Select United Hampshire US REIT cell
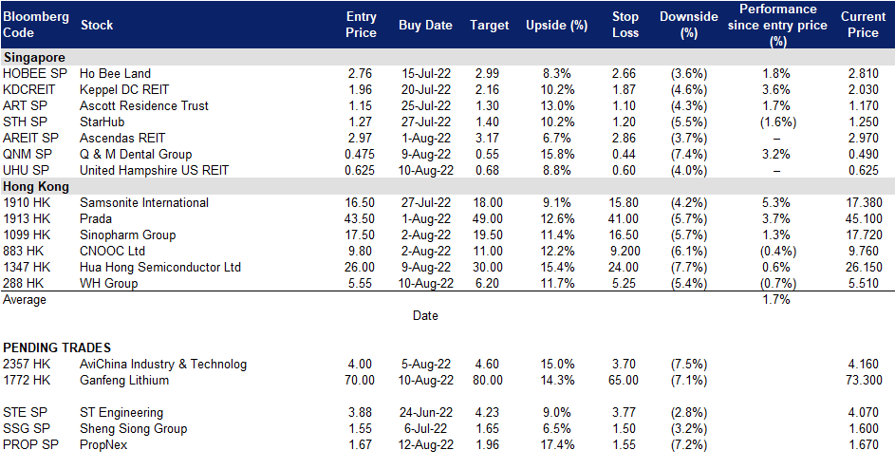Image resolution: width=895 pixels, height=469 pixels. coord(154,170)
